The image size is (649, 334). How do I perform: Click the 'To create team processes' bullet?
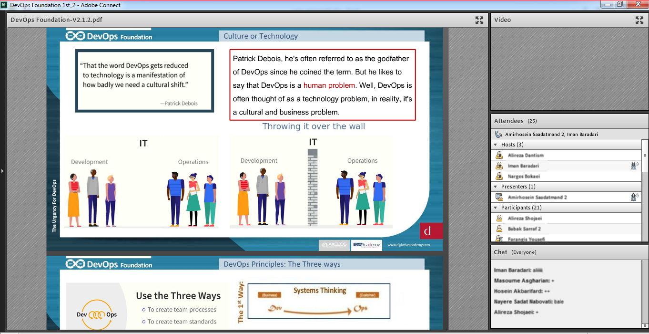[182, 310]
